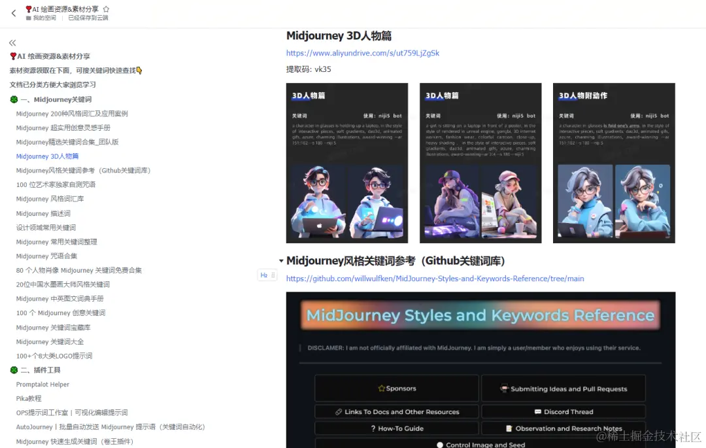Click the Midjourney 3D人物篇 heading

click(339, 35)
